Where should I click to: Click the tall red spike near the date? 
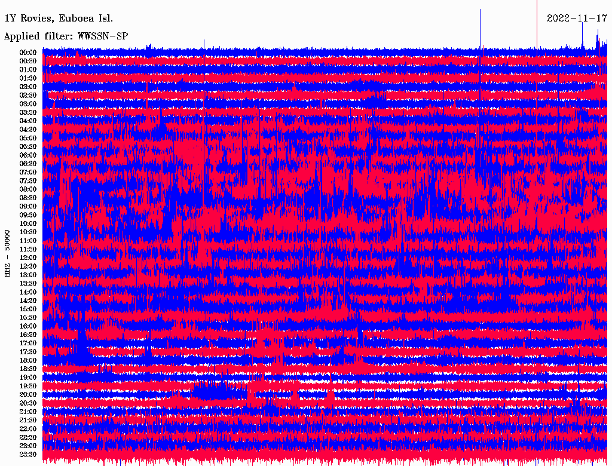click(x=537, y=24)
